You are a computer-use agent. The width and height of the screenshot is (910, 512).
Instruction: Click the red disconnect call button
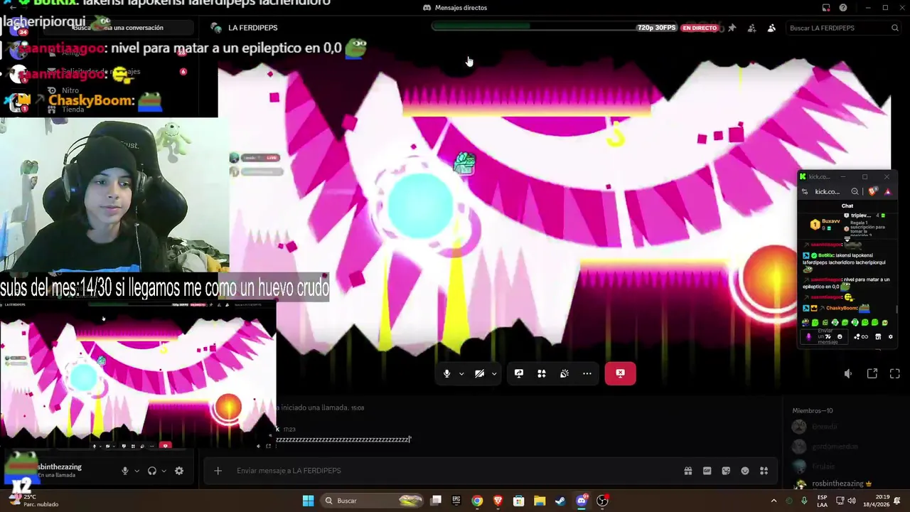[620, 373]
